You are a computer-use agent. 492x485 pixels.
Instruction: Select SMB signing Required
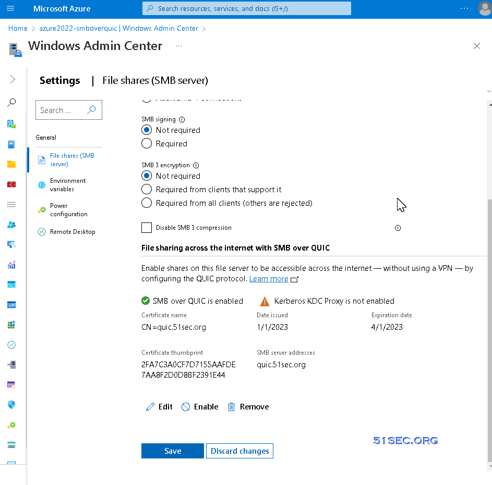pos(147,143)
